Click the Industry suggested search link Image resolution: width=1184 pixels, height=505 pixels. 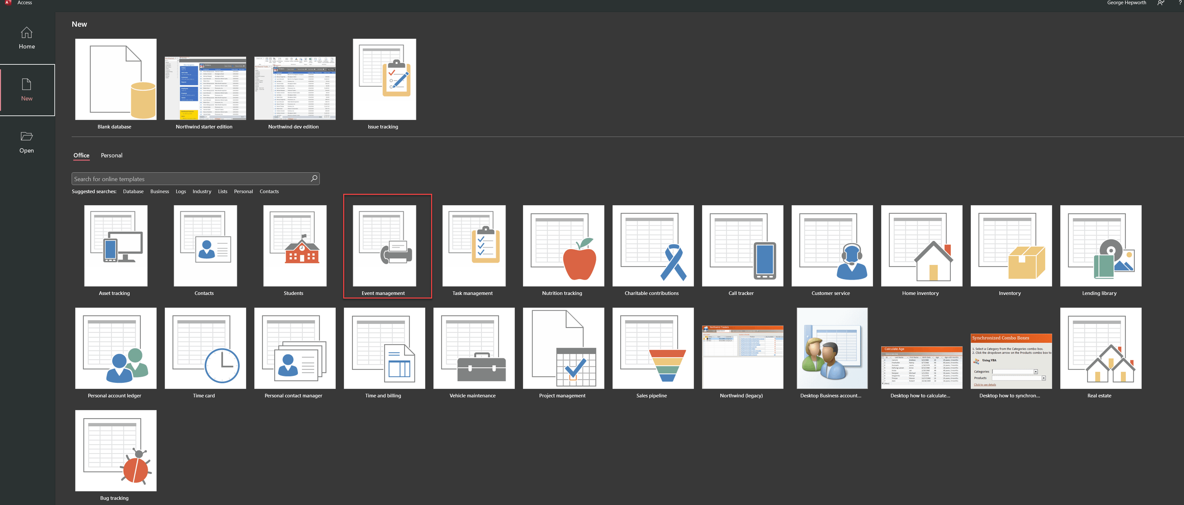(x=202, y=192)
